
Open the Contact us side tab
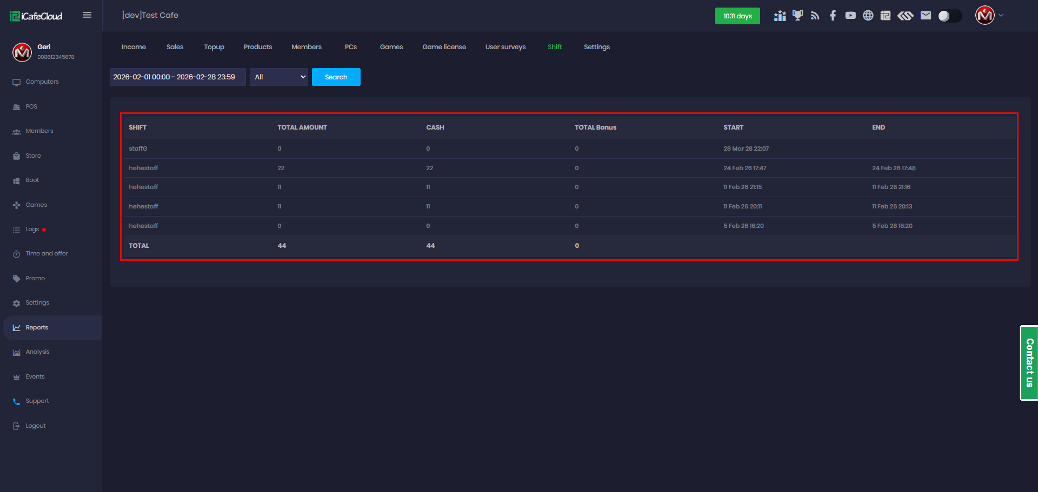point(1029,363)
